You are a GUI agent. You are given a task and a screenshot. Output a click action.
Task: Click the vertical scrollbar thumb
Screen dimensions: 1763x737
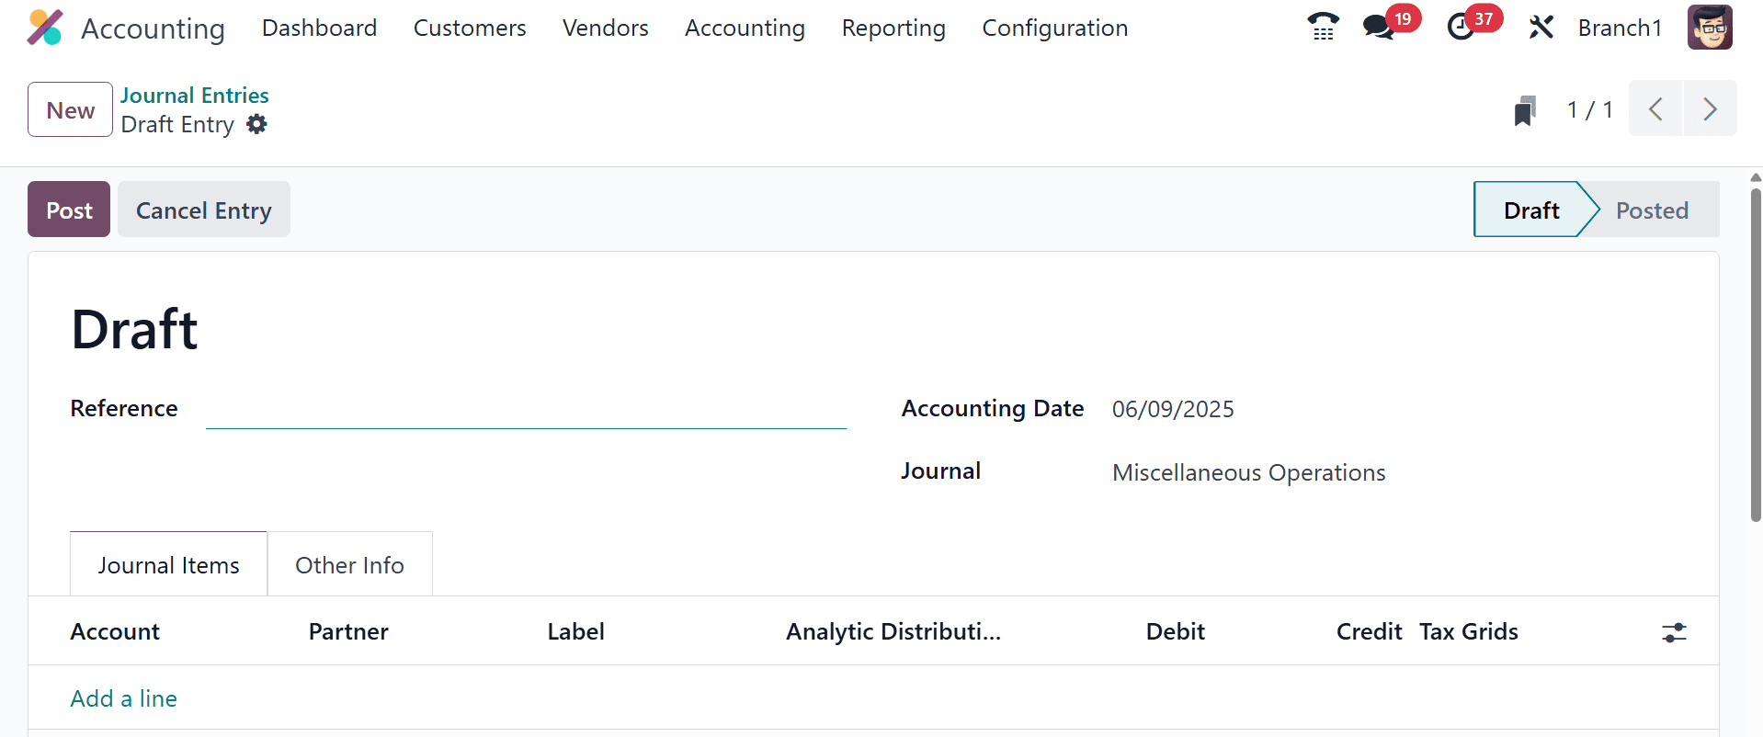click(x=1756, y=354)
